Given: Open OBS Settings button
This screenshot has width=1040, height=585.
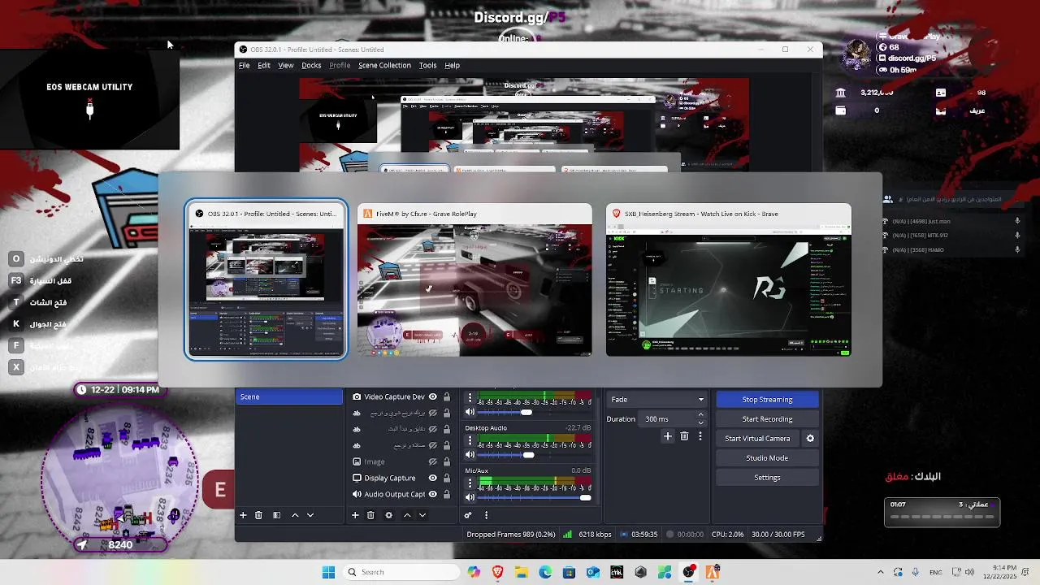Looking at the screenshot, I should 767,478.
